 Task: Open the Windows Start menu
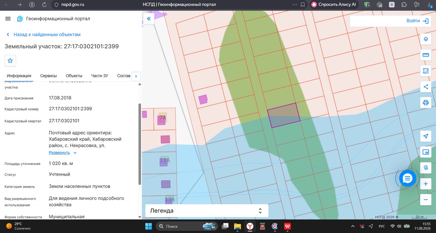point(149,226)
